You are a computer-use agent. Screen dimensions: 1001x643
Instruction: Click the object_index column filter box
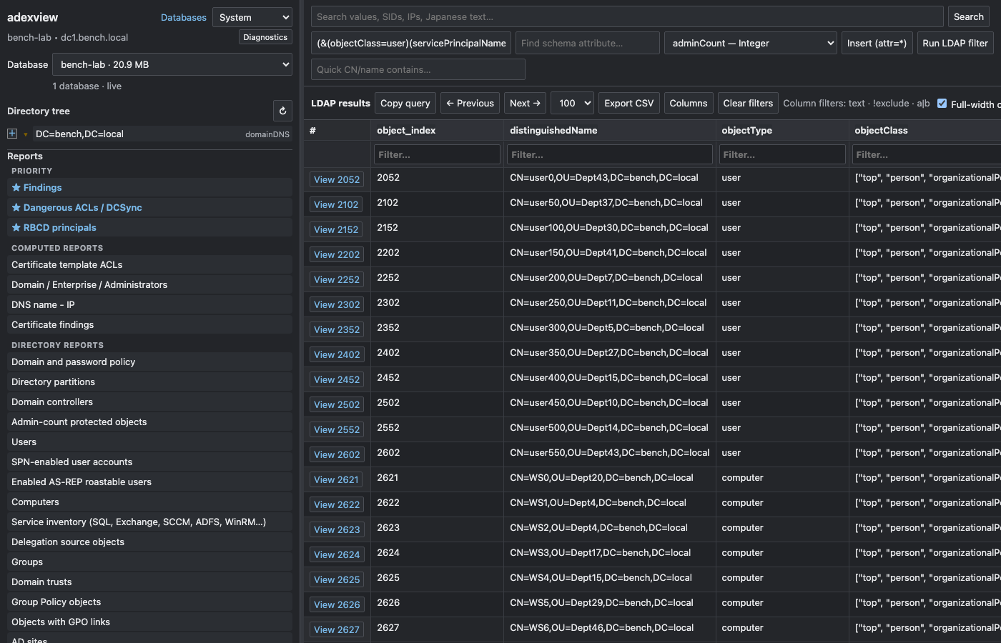437,154
